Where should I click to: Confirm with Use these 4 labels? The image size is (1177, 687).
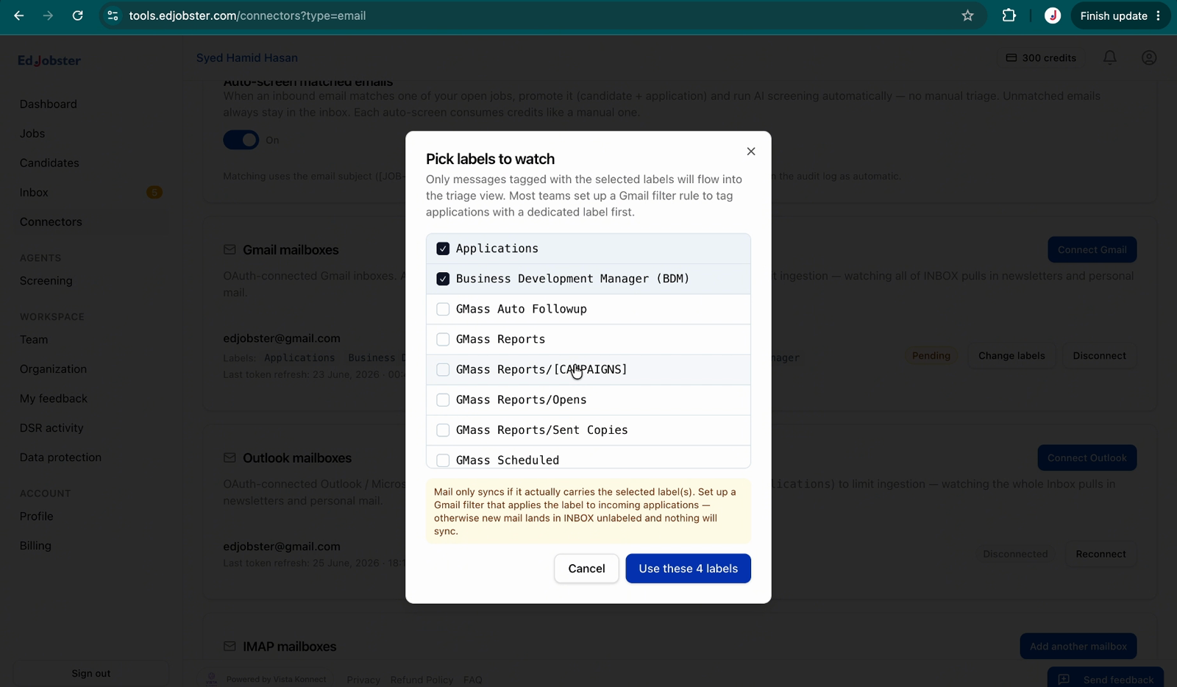(688, 569)
